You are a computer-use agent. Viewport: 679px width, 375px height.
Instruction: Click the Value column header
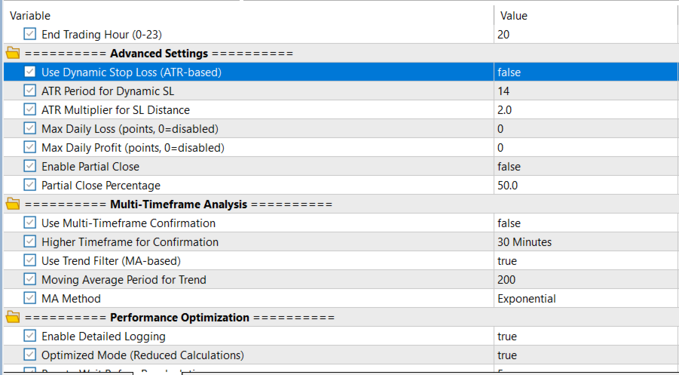click(x=514, y=15)
